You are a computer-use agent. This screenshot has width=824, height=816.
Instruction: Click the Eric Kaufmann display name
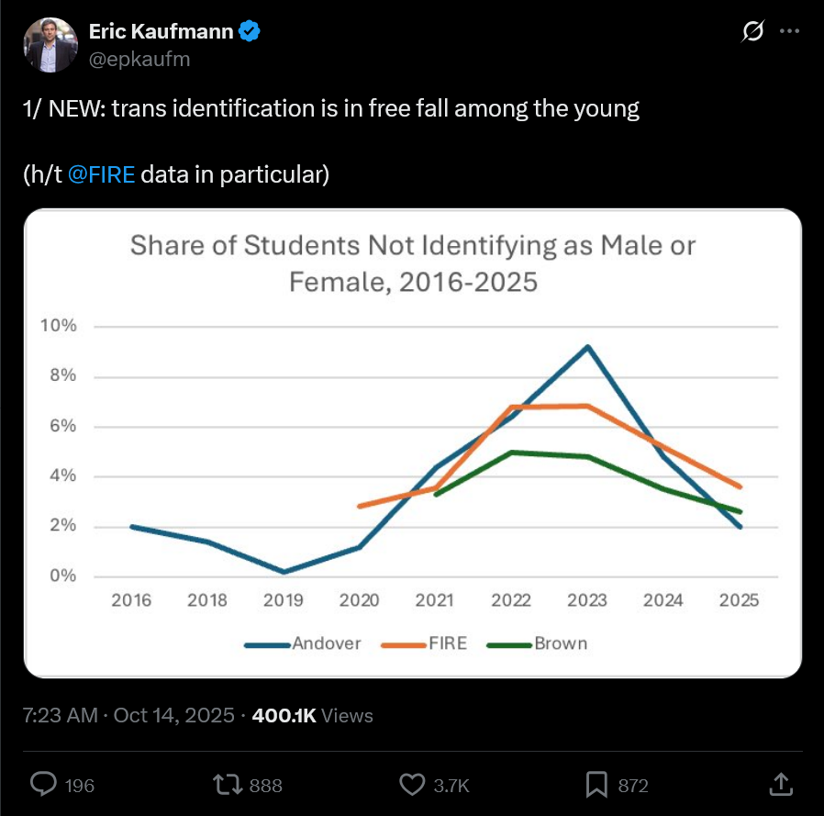[x=161, y=32]
